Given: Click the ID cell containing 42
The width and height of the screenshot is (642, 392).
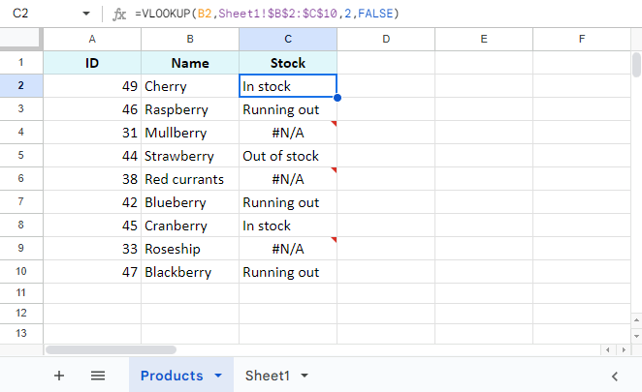Looking at the screenshot, I should tap(92, 202).
